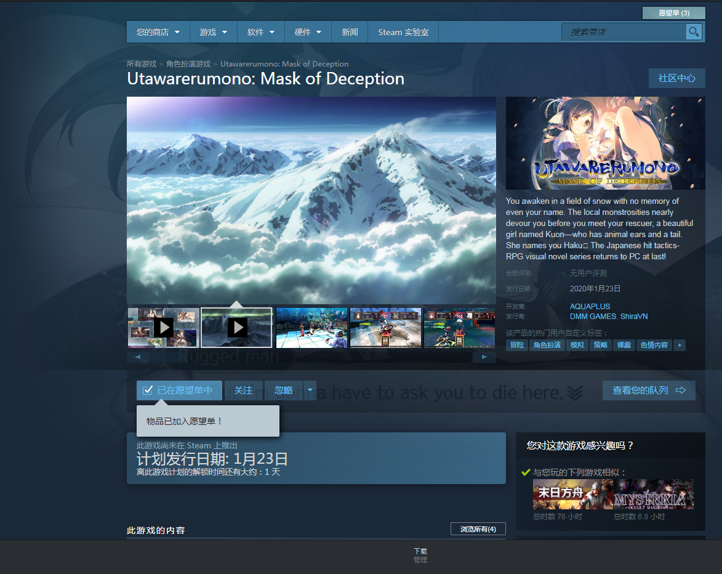Image resolution: width=722 pixels, height=574 pixels.
Task: Focus the store search field
Action: pos(624,32)
